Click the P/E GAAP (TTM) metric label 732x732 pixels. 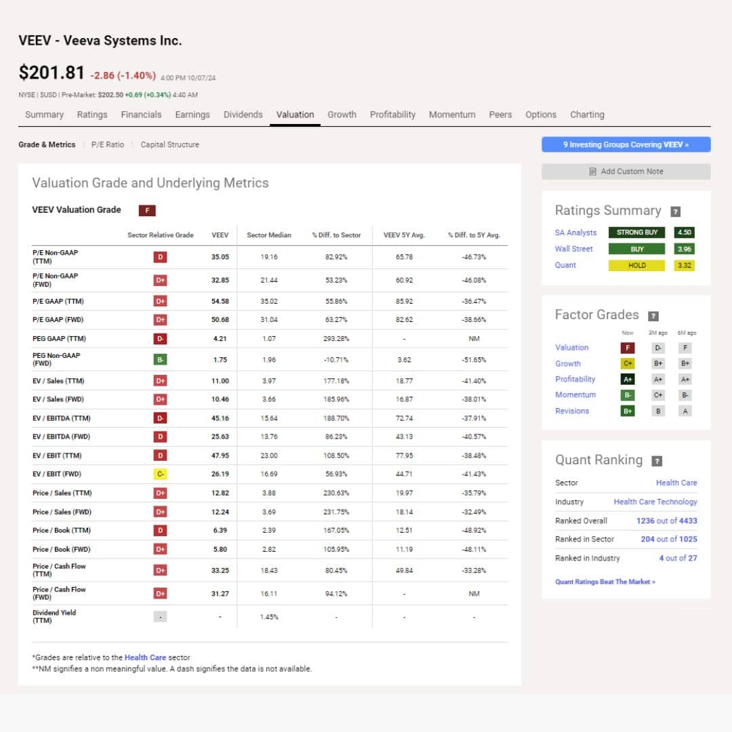point(58,301)
